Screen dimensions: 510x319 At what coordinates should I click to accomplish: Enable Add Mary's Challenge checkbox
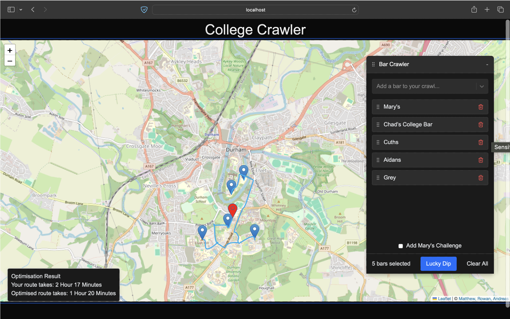click(401, 246)
